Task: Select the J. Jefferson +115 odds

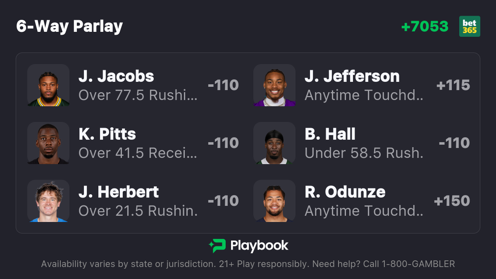Action: coord(453,85)
